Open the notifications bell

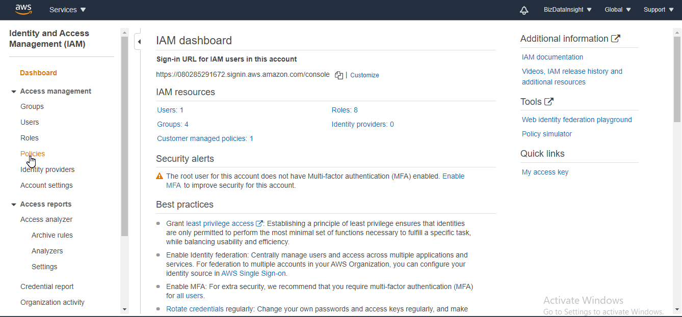pos(524,10)
